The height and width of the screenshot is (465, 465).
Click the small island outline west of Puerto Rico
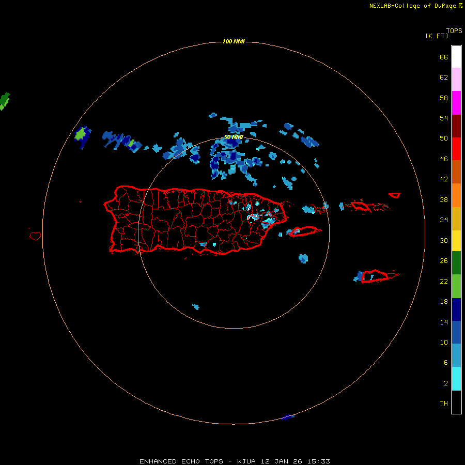pos(35,236)
